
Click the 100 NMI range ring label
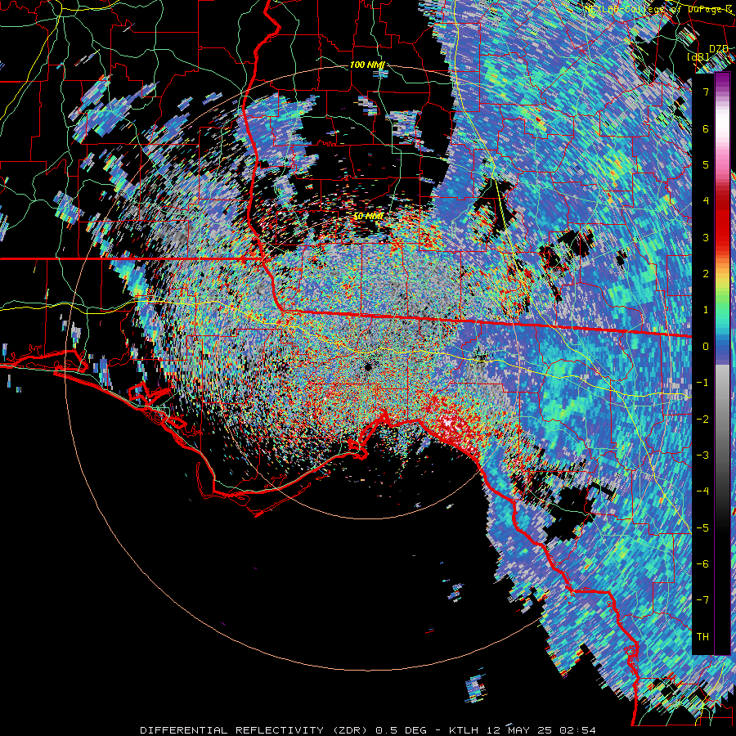pyautogui.click(x=367, y=65)
